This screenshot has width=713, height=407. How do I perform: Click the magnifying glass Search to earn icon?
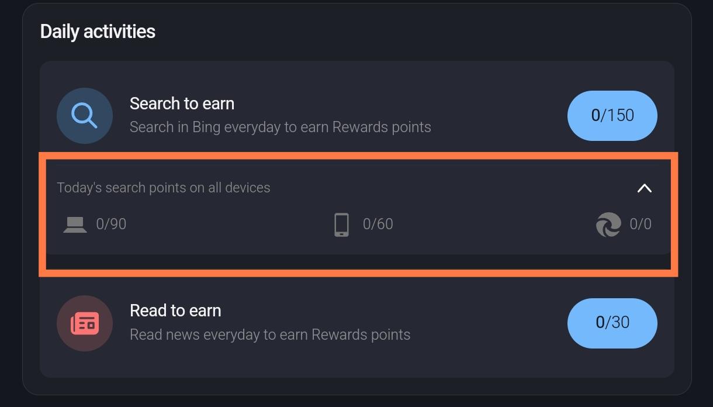pyautogui.click(x=84, y=116)
